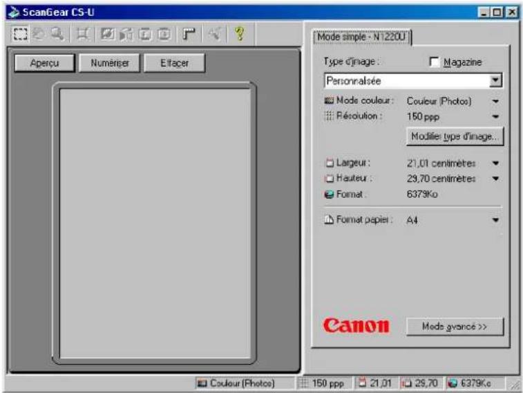Click status bar width icon
Image resolution: width=523 pixels, height=393 pixels.
click(x=362, y=383)
